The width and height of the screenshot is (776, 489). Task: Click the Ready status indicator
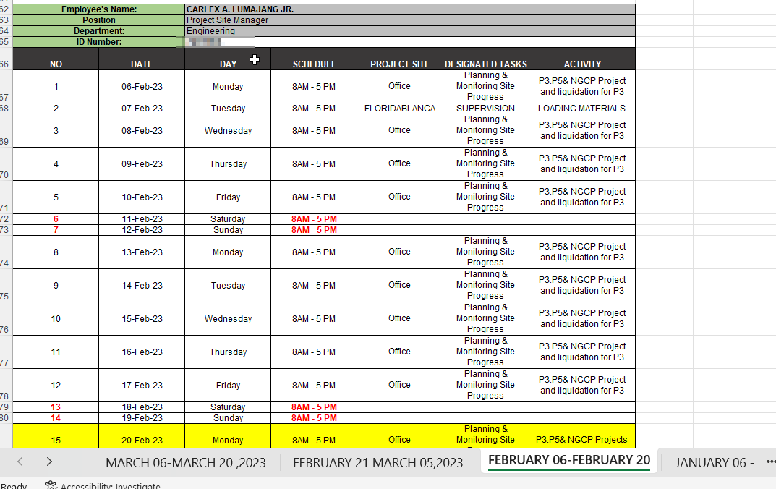point(13,485)
